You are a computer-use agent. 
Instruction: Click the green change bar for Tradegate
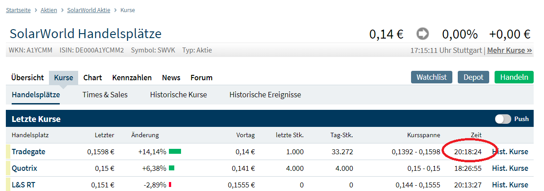175,152
